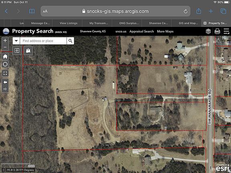Open the More Maps link
This screenshot has height=173, width=231.
[165, 31]
